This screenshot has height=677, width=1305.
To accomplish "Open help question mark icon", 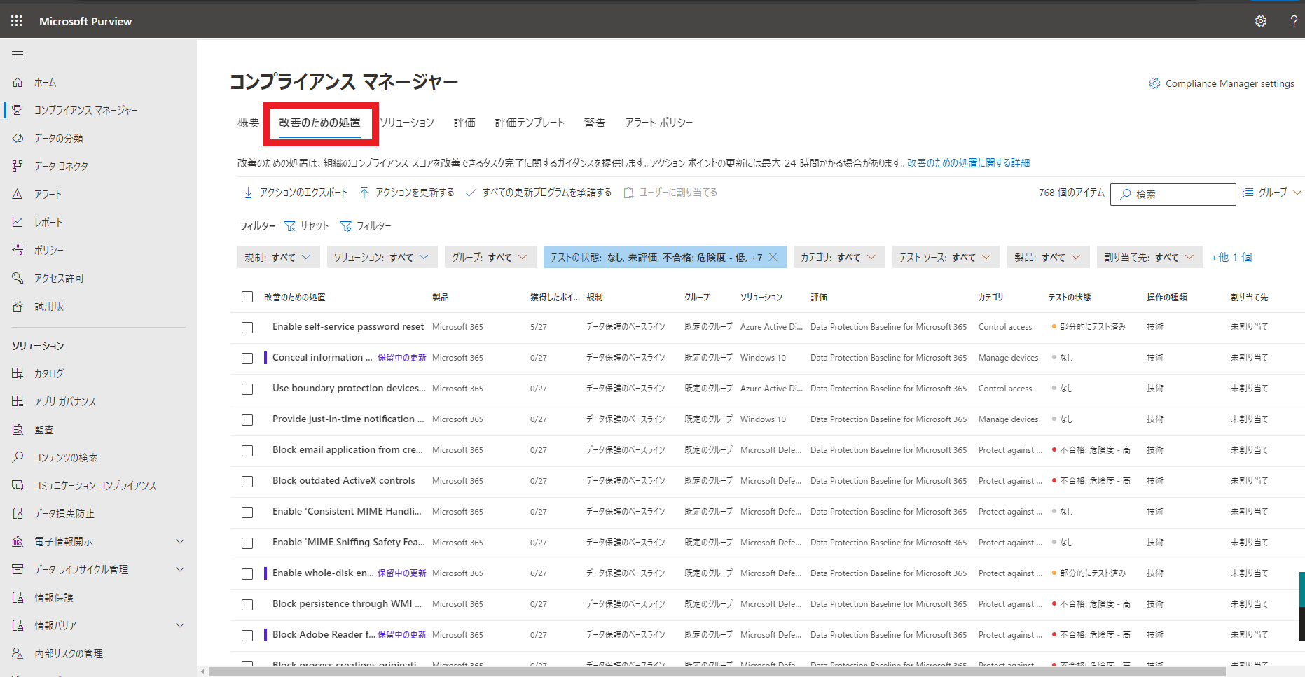I will tap(1294, 21).
